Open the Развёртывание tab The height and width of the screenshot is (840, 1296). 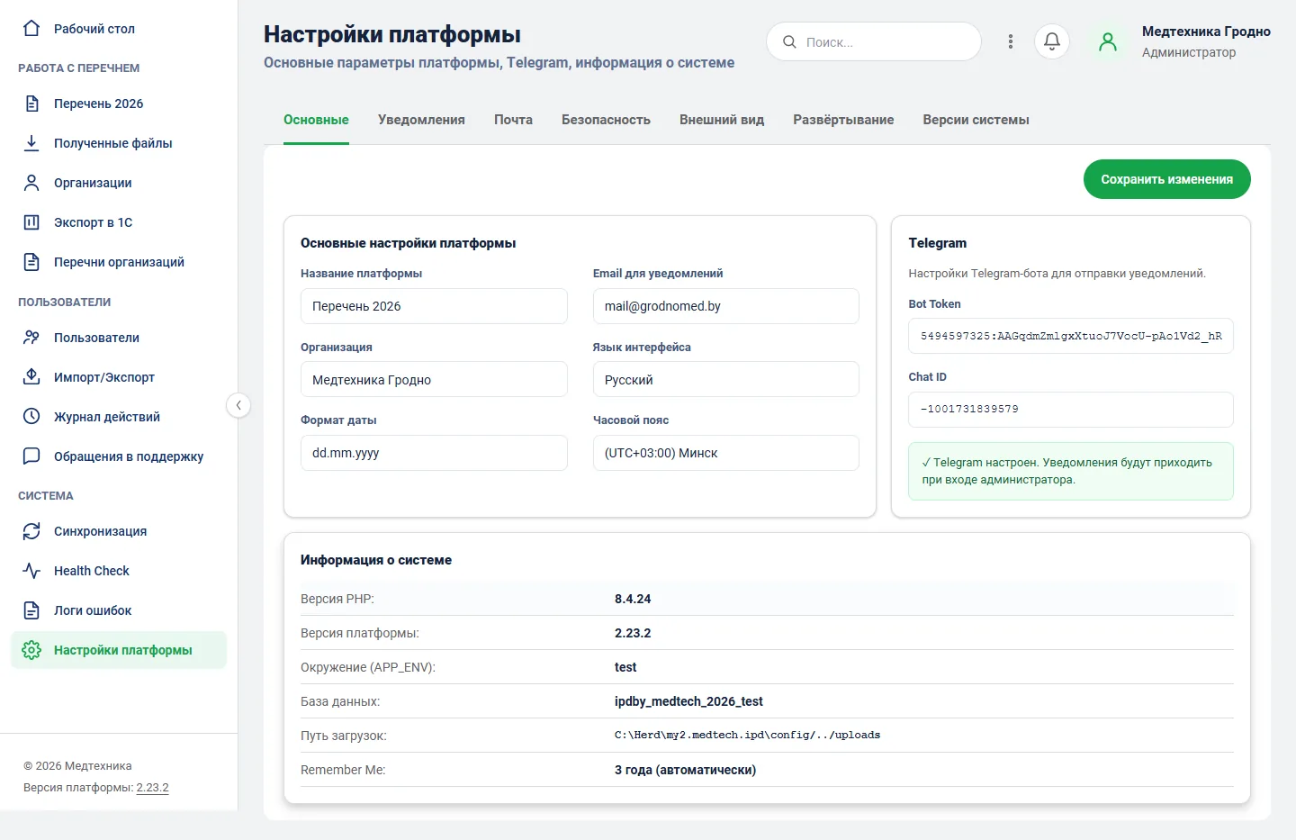pos(843,120)
